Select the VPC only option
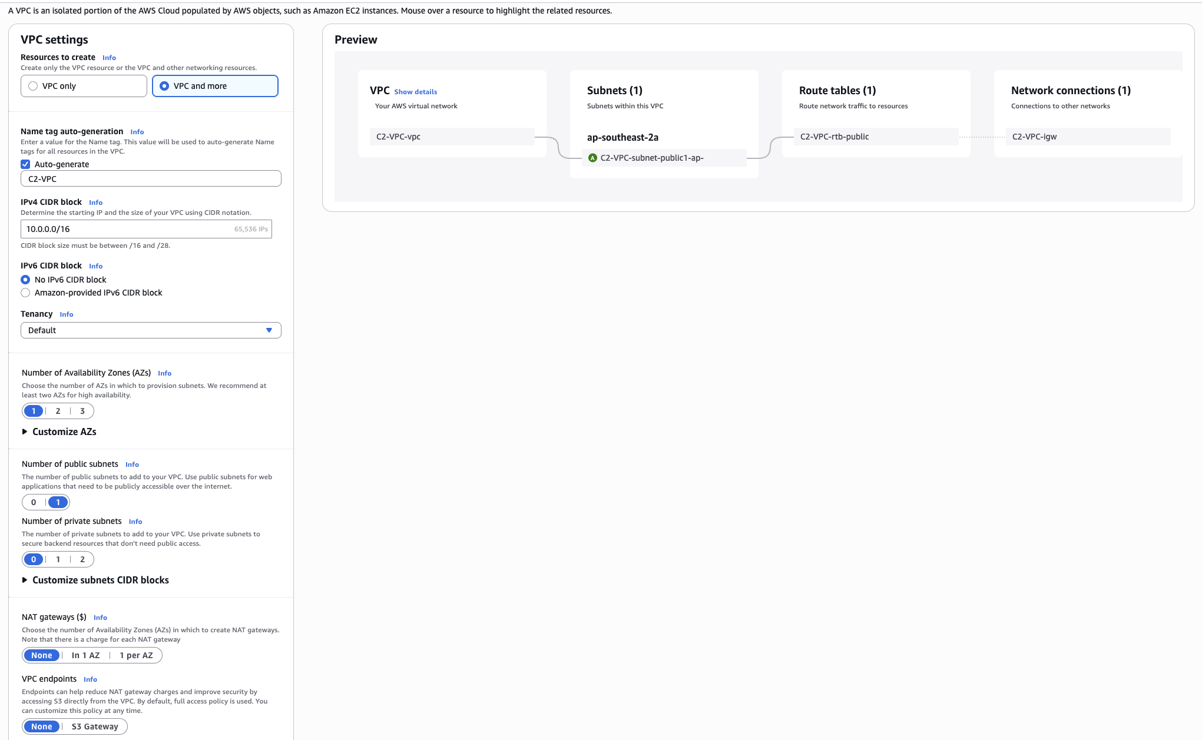 pyautogui.click(x=84, y=86)
